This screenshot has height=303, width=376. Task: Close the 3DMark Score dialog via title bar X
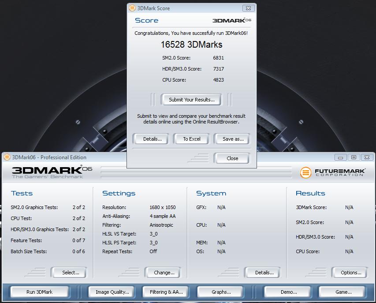[x=248, y=8]
